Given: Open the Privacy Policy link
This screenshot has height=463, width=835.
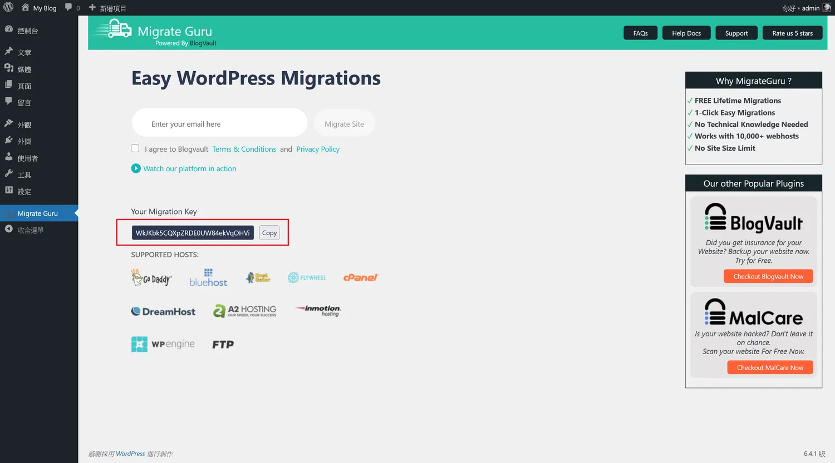Looking at the screenshot, I should (x=317, y=149).
